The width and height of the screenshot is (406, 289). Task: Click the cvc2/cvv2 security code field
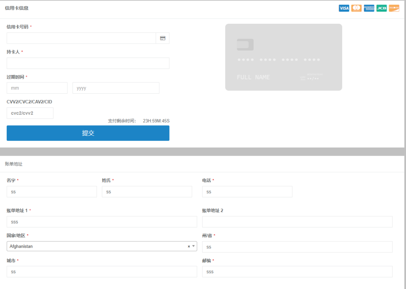(30, 113)
